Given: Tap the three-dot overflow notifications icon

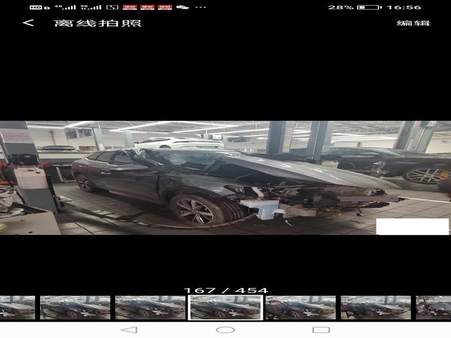Looking at the screenshot, I should pyautogui.click(x=200, y=7).
